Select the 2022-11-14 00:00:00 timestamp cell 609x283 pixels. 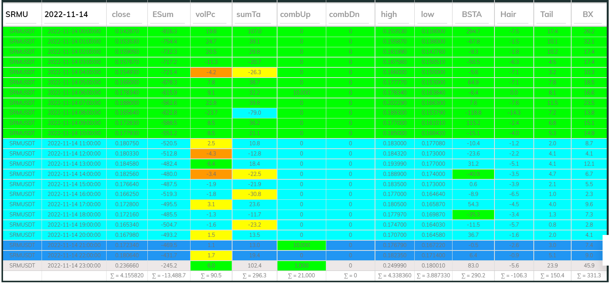[74, 31]
